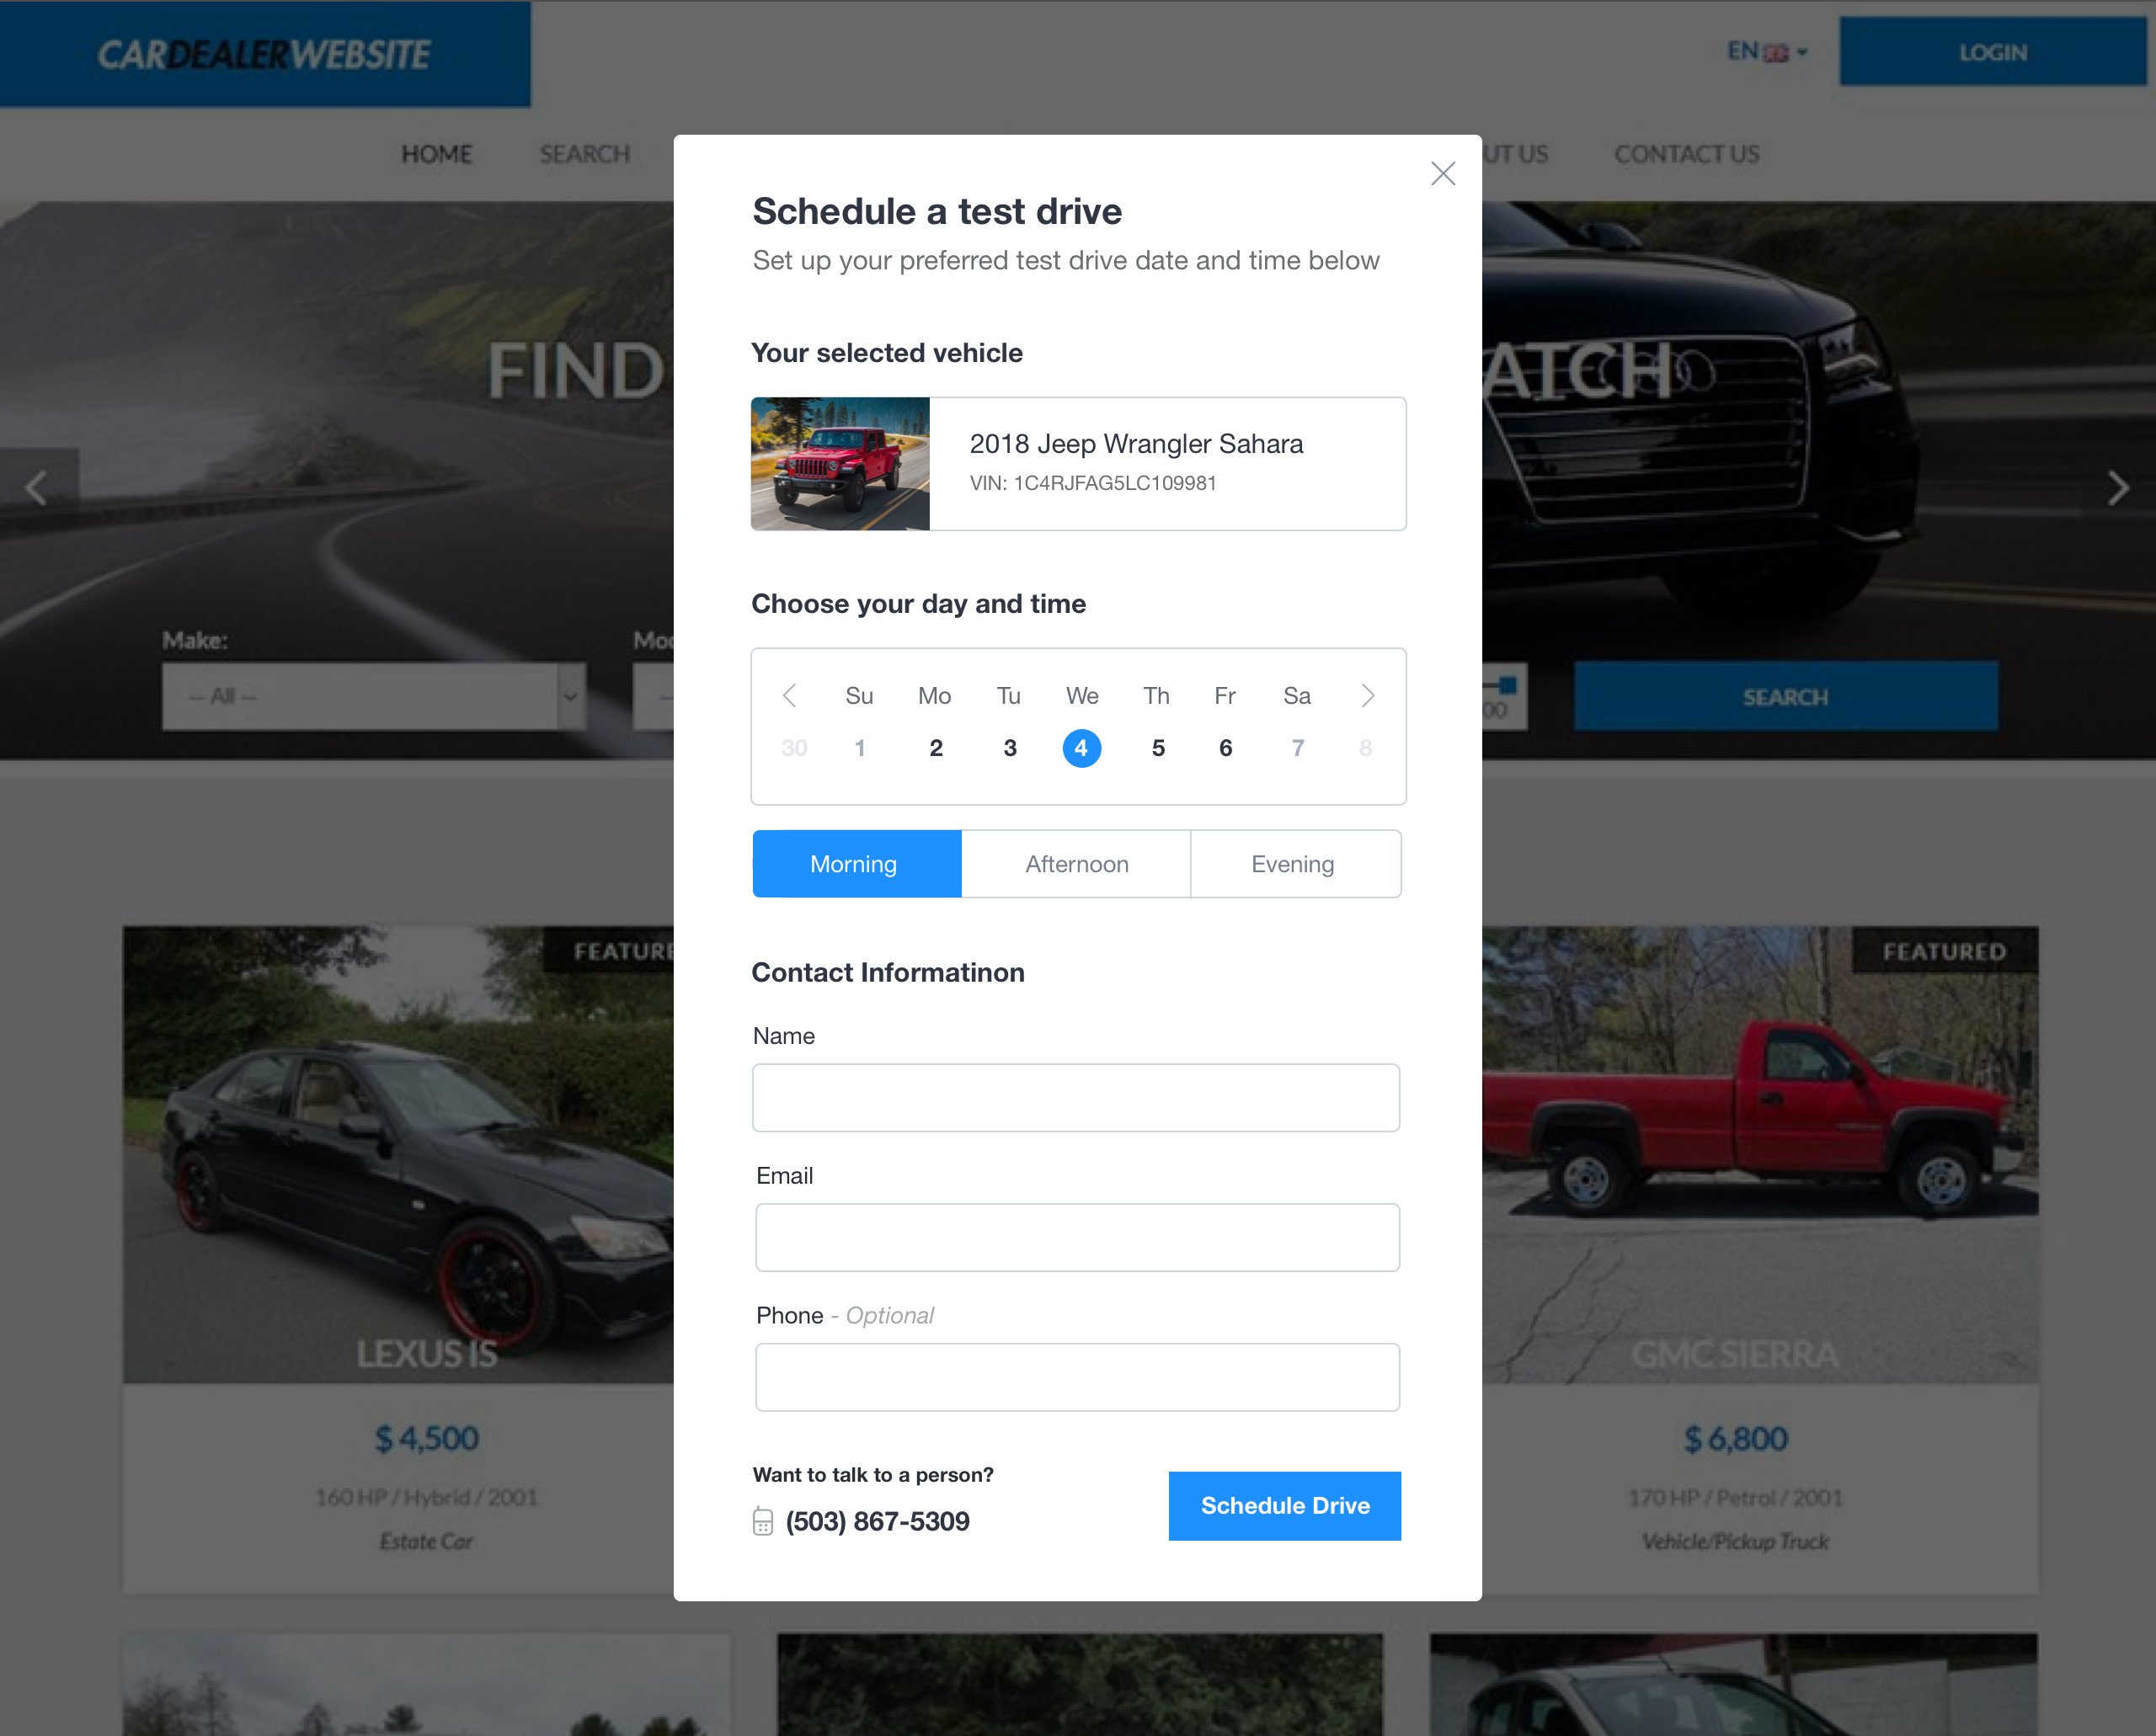This screenshot has height=1736, width=2156.
Task: Select day 3 on the calendar
Action: [1010, 748]
